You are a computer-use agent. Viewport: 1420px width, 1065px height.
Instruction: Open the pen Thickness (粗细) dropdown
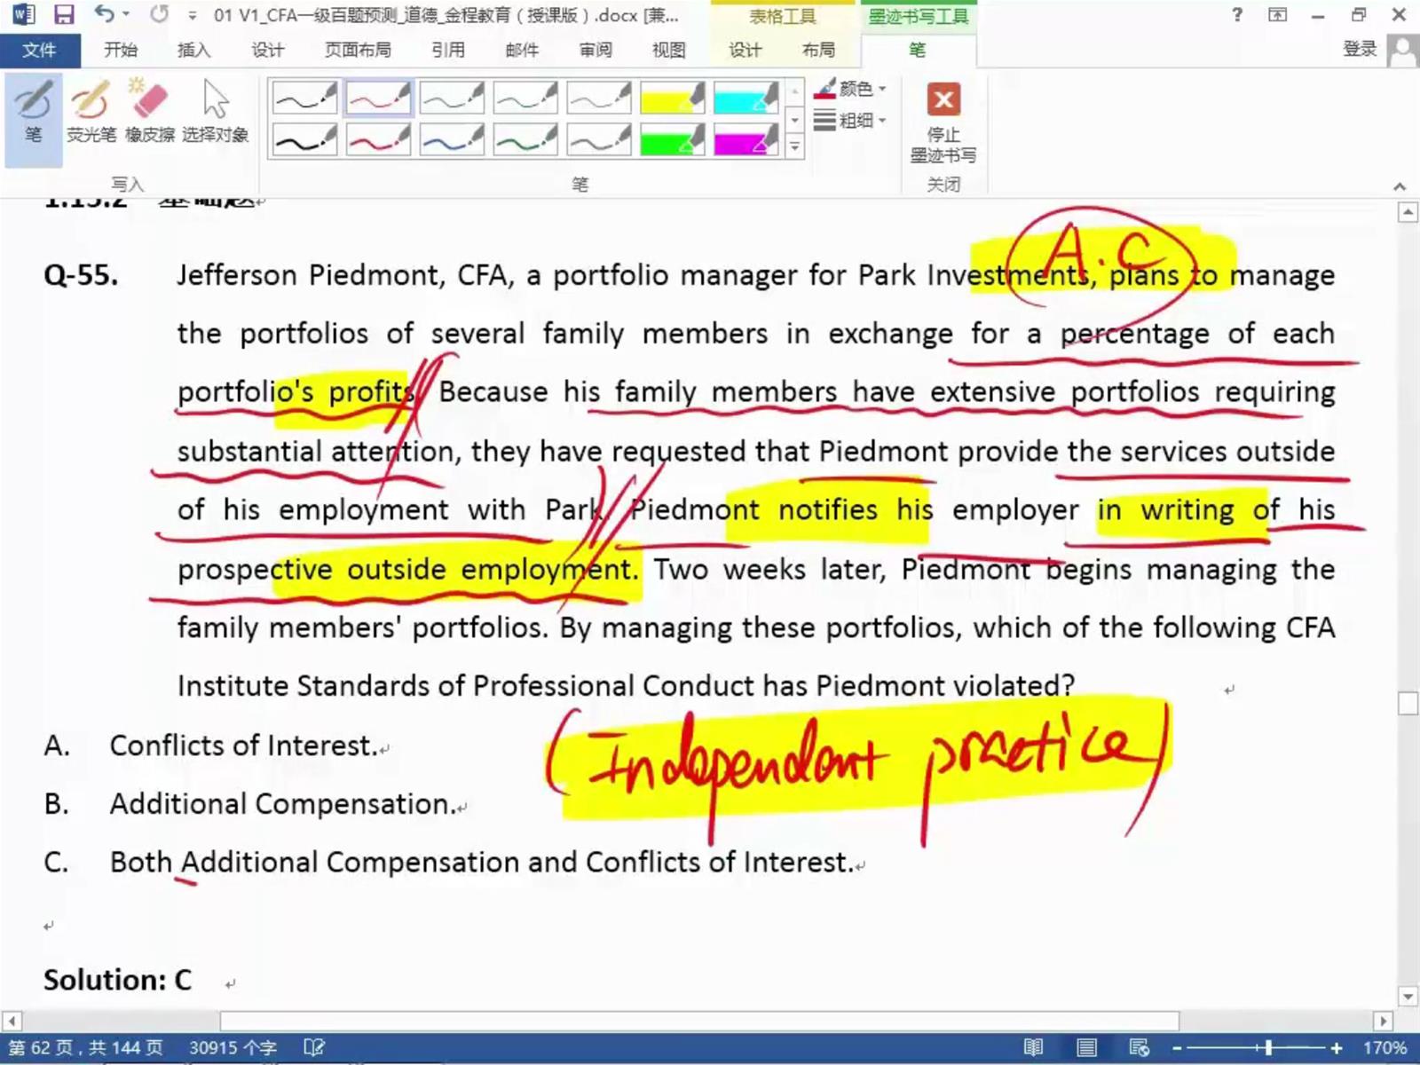coord(850,120)
